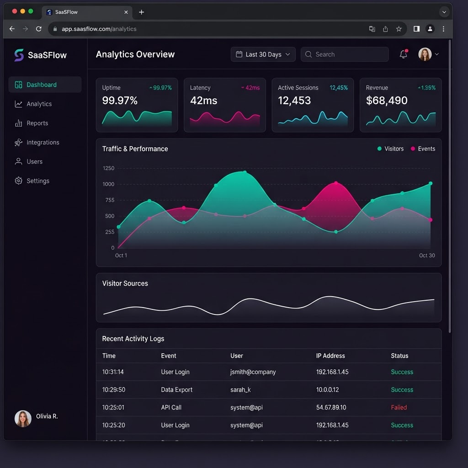Click IP address 10.0.0.12
Screen dimensions: 468x468
327,390
